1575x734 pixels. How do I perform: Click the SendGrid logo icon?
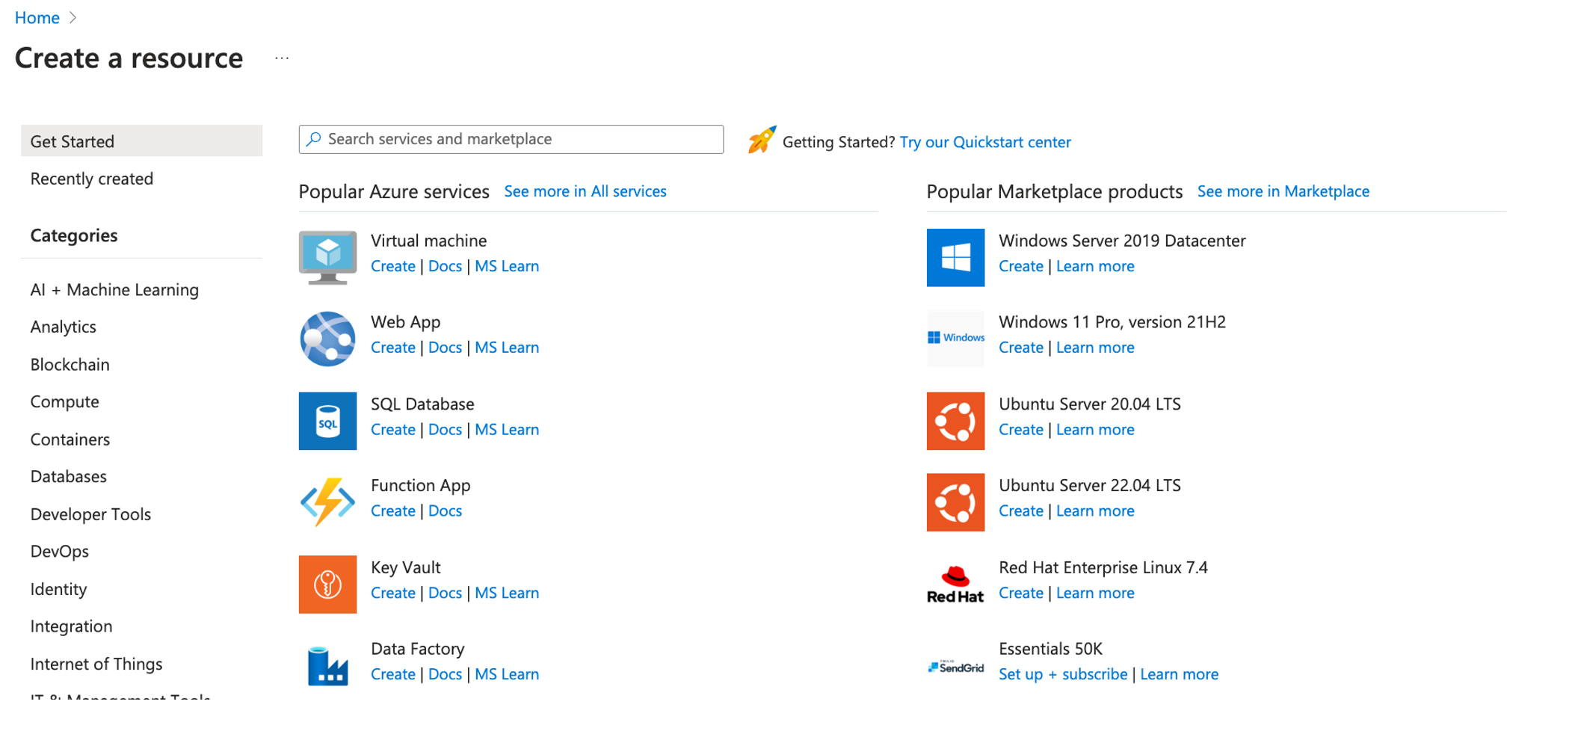[955, 667]
